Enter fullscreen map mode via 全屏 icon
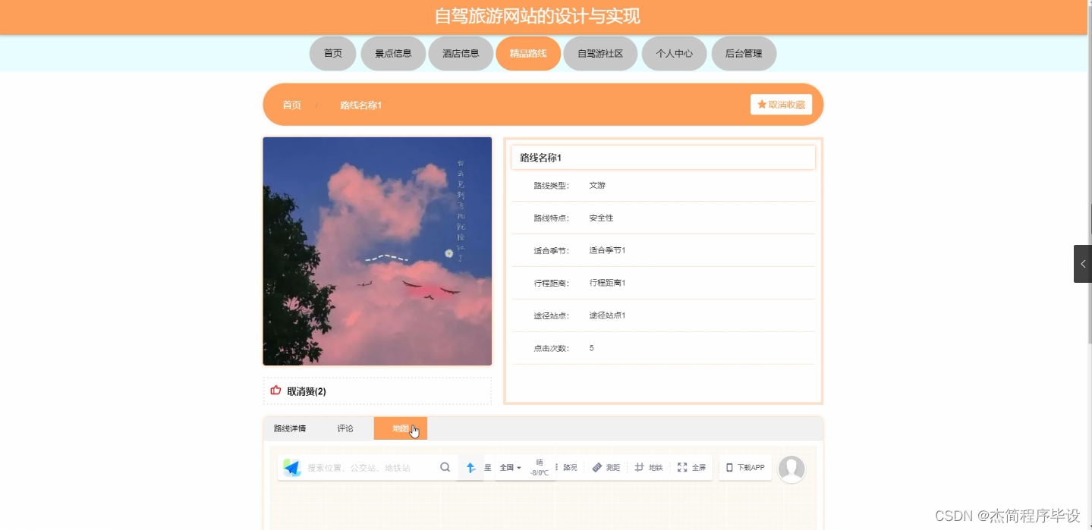This screenshot has width=1092, height=530. [x=691, y=467]
